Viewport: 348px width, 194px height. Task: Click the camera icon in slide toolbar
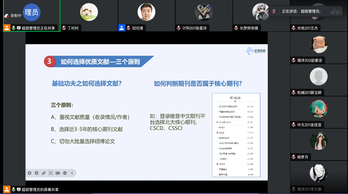click(x=58, y=173)
